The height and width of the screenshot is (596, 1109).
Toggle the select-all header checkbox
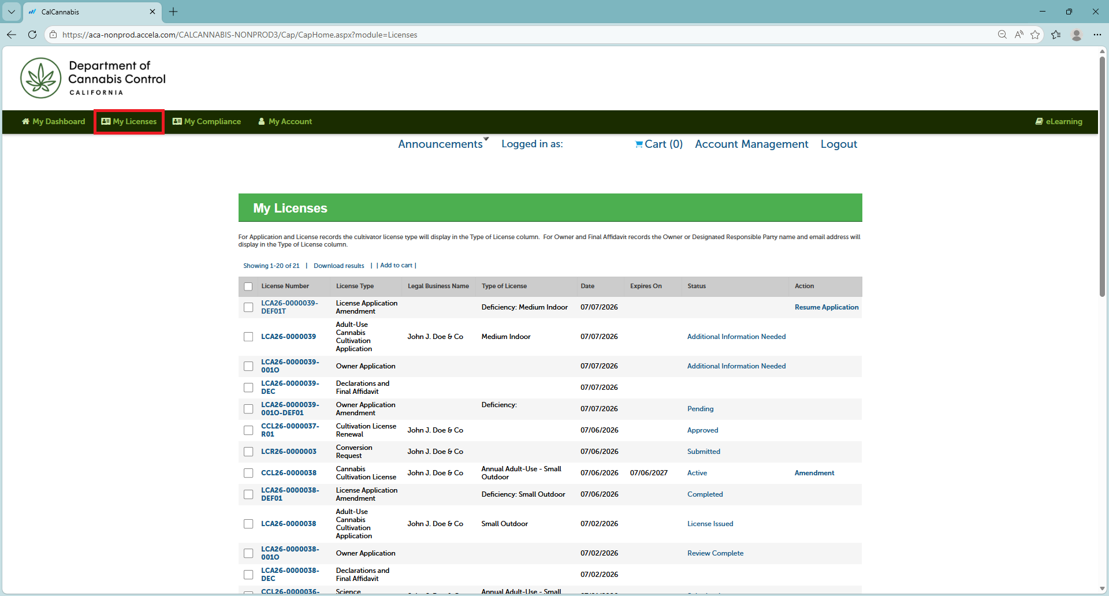[248, 286]
